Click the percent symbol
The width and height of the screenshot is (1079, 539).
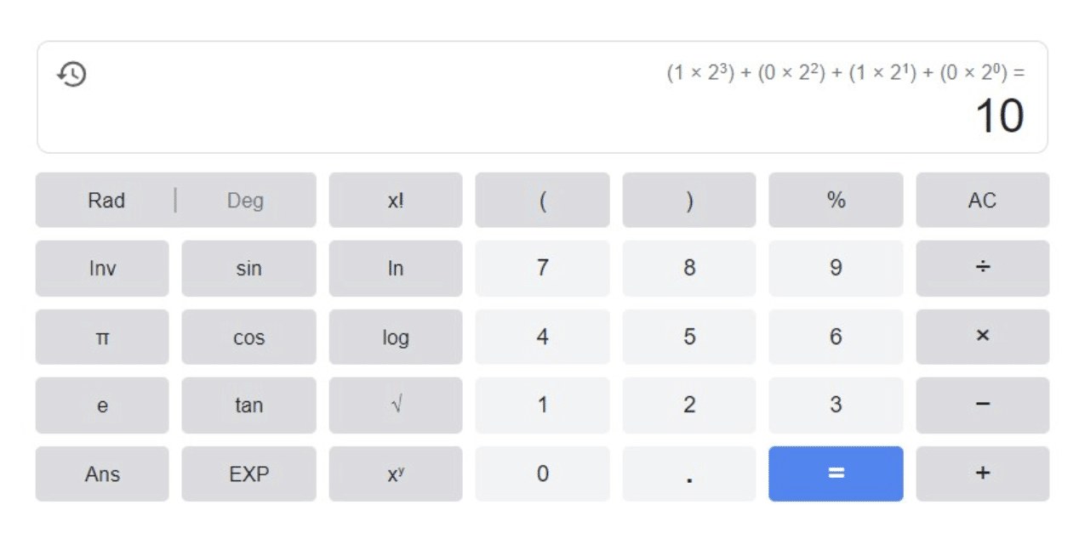[x=836, y=201]
